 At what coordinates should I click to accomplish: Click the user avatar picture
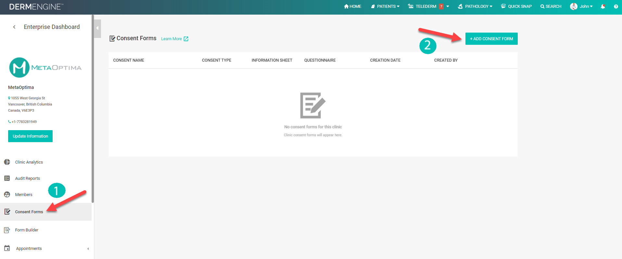click(x=574, y=6)
